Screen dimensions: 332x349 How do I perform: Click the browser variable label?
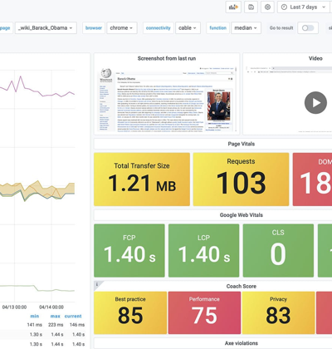coord(94,28)
